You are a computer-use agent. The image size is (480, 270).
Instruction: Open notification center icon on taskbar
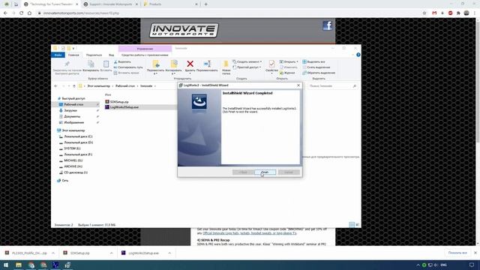coord(472,265)
